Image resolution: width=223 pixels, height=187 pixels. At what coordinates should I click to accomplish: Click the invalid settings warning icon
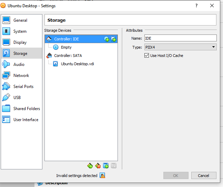102,176
